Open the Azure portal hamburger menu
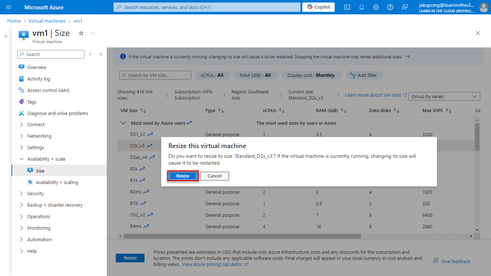This screenshot has height=276, width=491. 9,7
